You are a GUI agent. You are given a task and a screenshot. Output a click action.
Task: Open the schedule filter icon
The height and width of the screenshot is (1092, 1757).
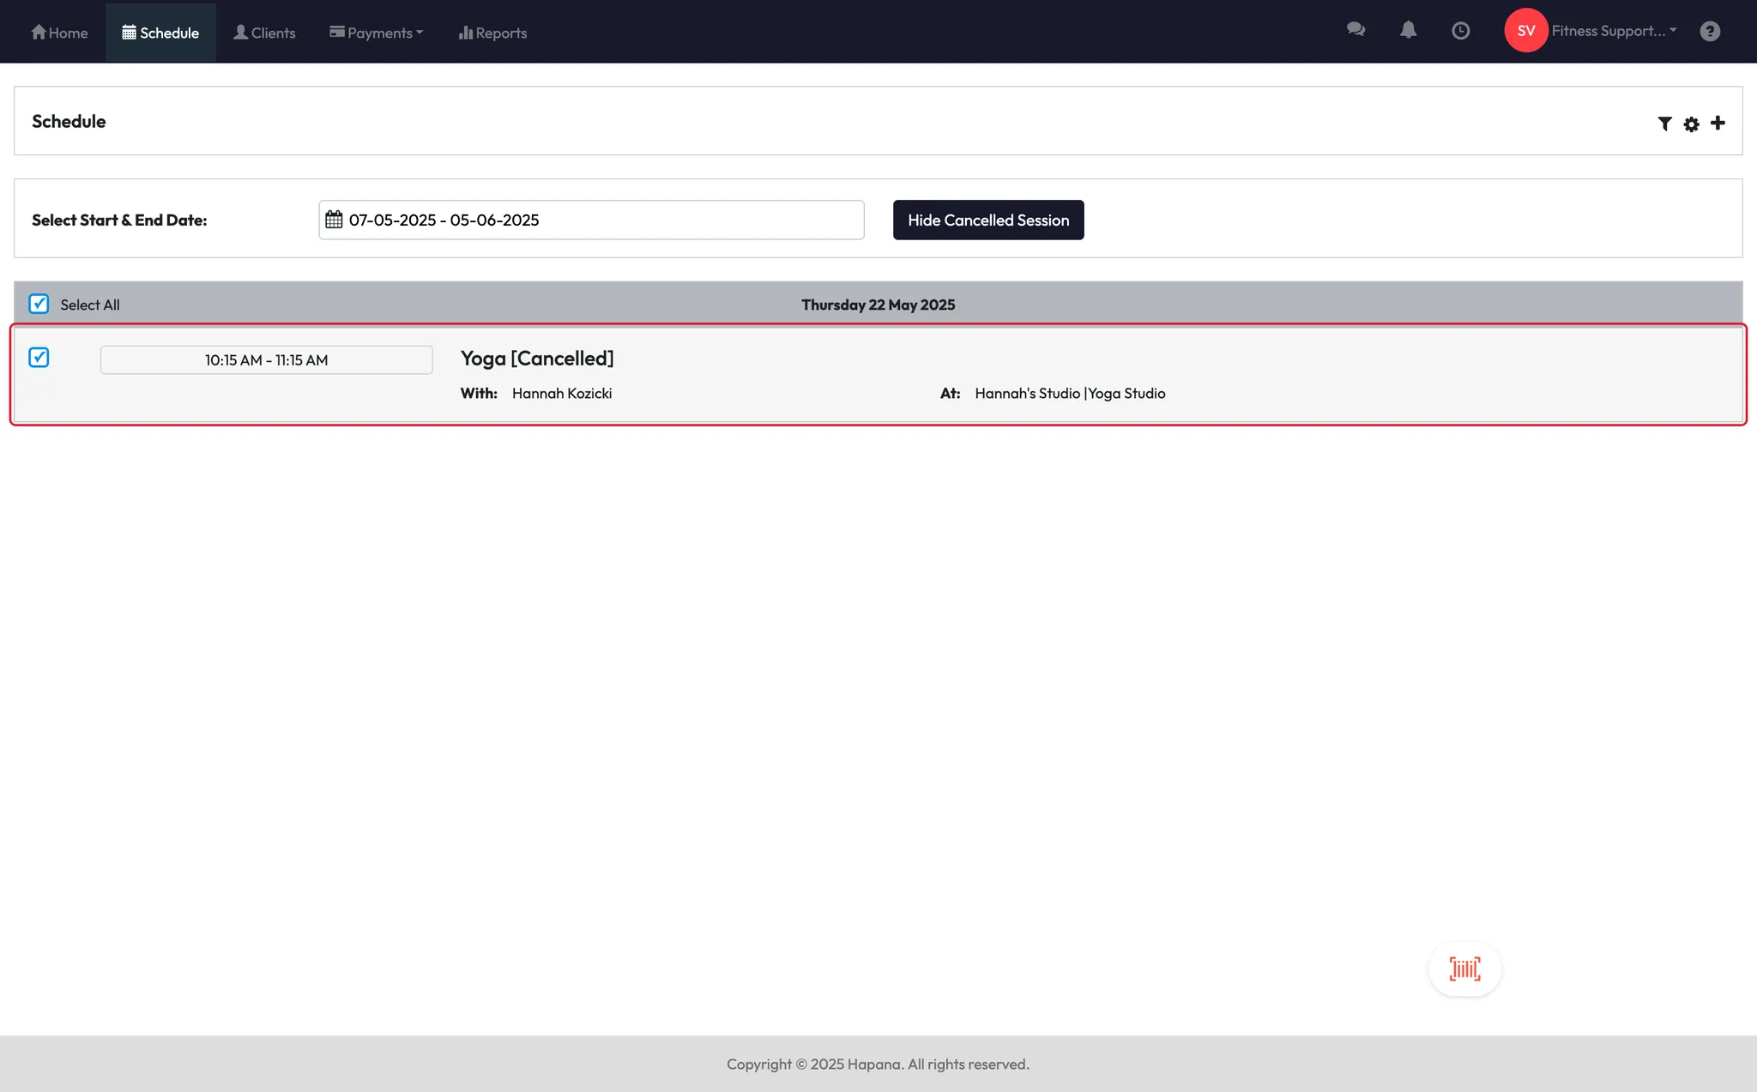point(1664,124)
